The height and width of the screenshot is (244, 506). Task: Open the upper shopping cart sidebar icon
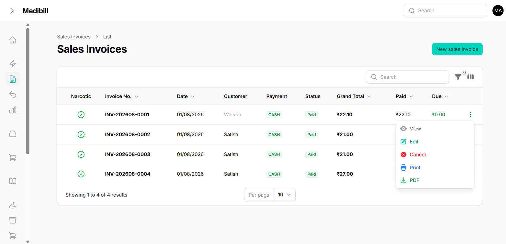pyautogui.click(x=13, y=157)
